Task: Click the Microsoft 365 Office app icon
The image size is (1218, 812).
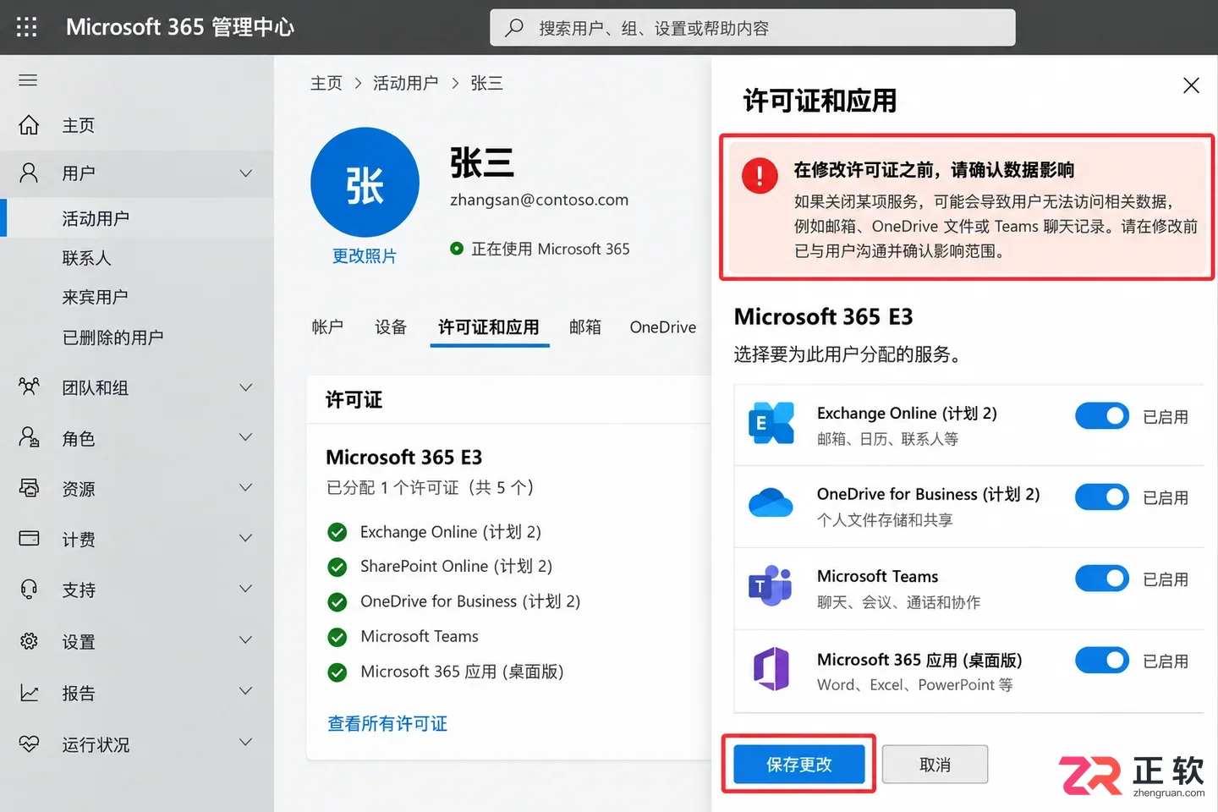Action: point(771,668)
